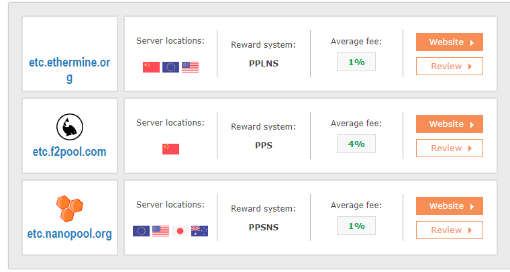Read Review of etc.f2pool.com

point(450,148)
